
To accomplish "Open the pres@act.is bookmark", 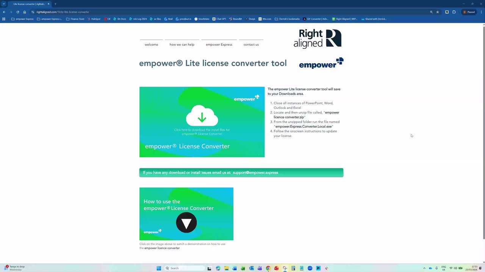I will coord(183,19).
